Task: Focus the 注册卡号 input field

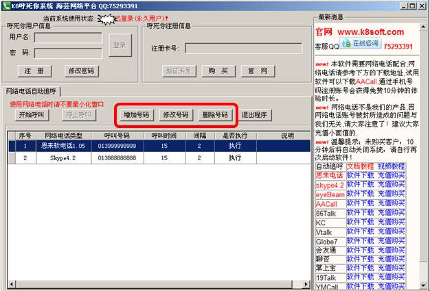Action: pos(244,48)
